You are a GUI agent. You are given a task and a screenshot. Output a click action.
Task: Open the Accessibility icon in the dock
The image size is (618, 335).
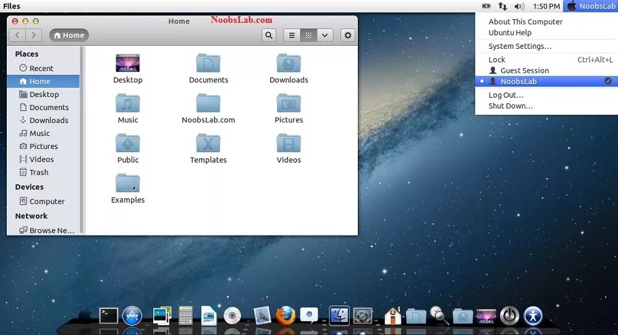[x=533, y=316]
